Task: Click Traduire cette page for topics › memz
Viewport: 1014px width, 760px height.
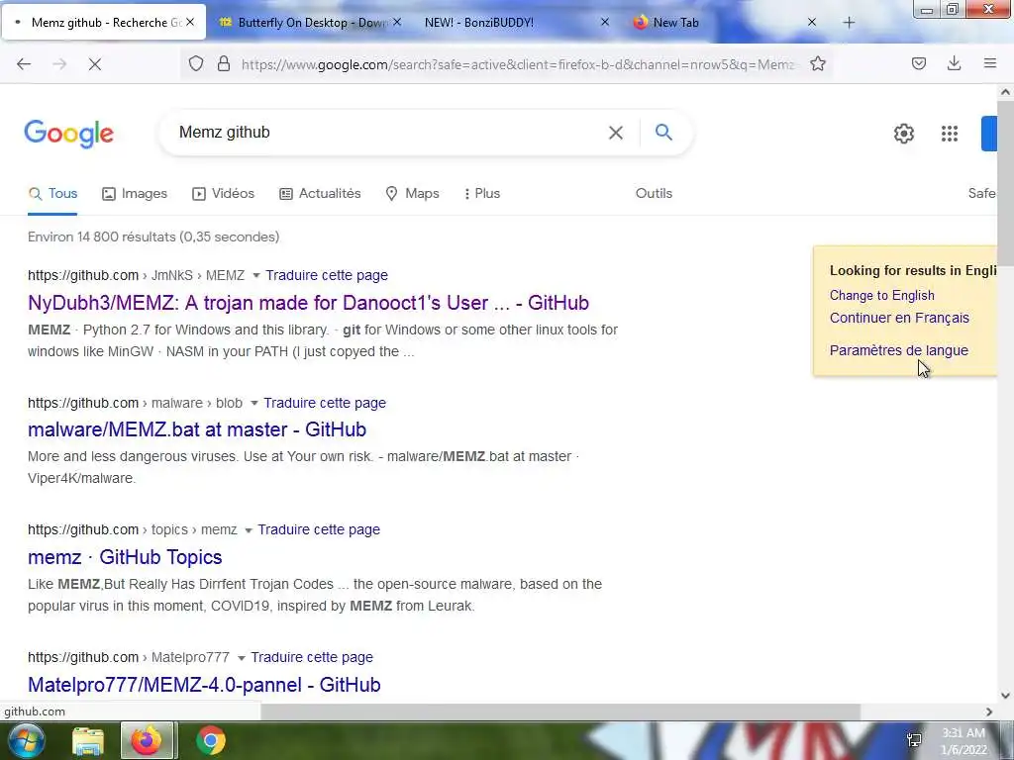Action: coord(319,530)
